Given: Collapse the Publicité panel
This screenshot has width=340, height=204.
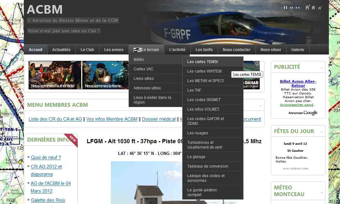Looking at the screenshot, I should coord(322,68).
